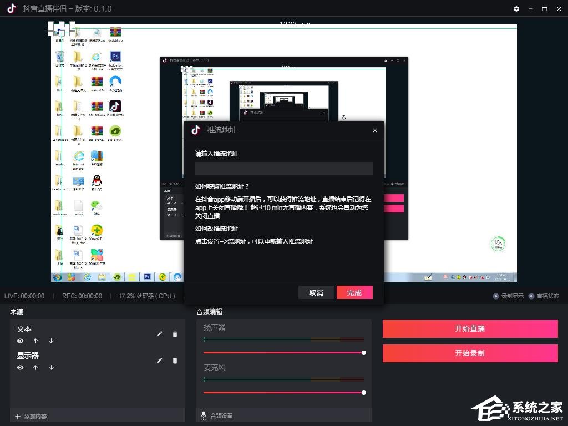Click the Recycle Bin icon in preview
Viewport: 568px width, 426px height.
pos(60,57)
